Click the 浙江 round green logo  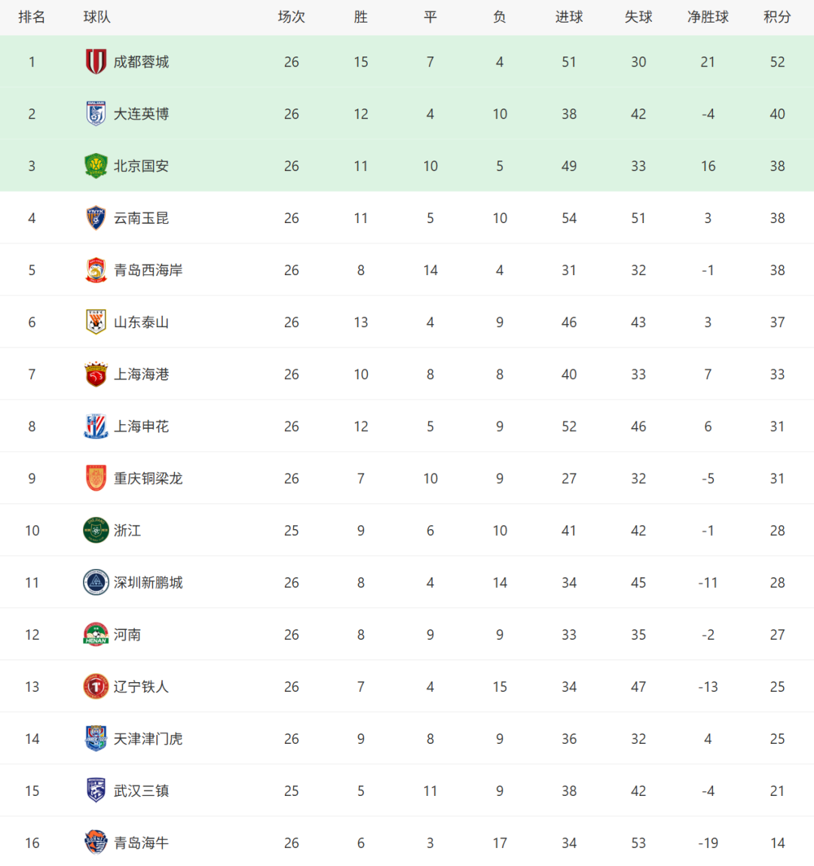click(x=96, y=530)
